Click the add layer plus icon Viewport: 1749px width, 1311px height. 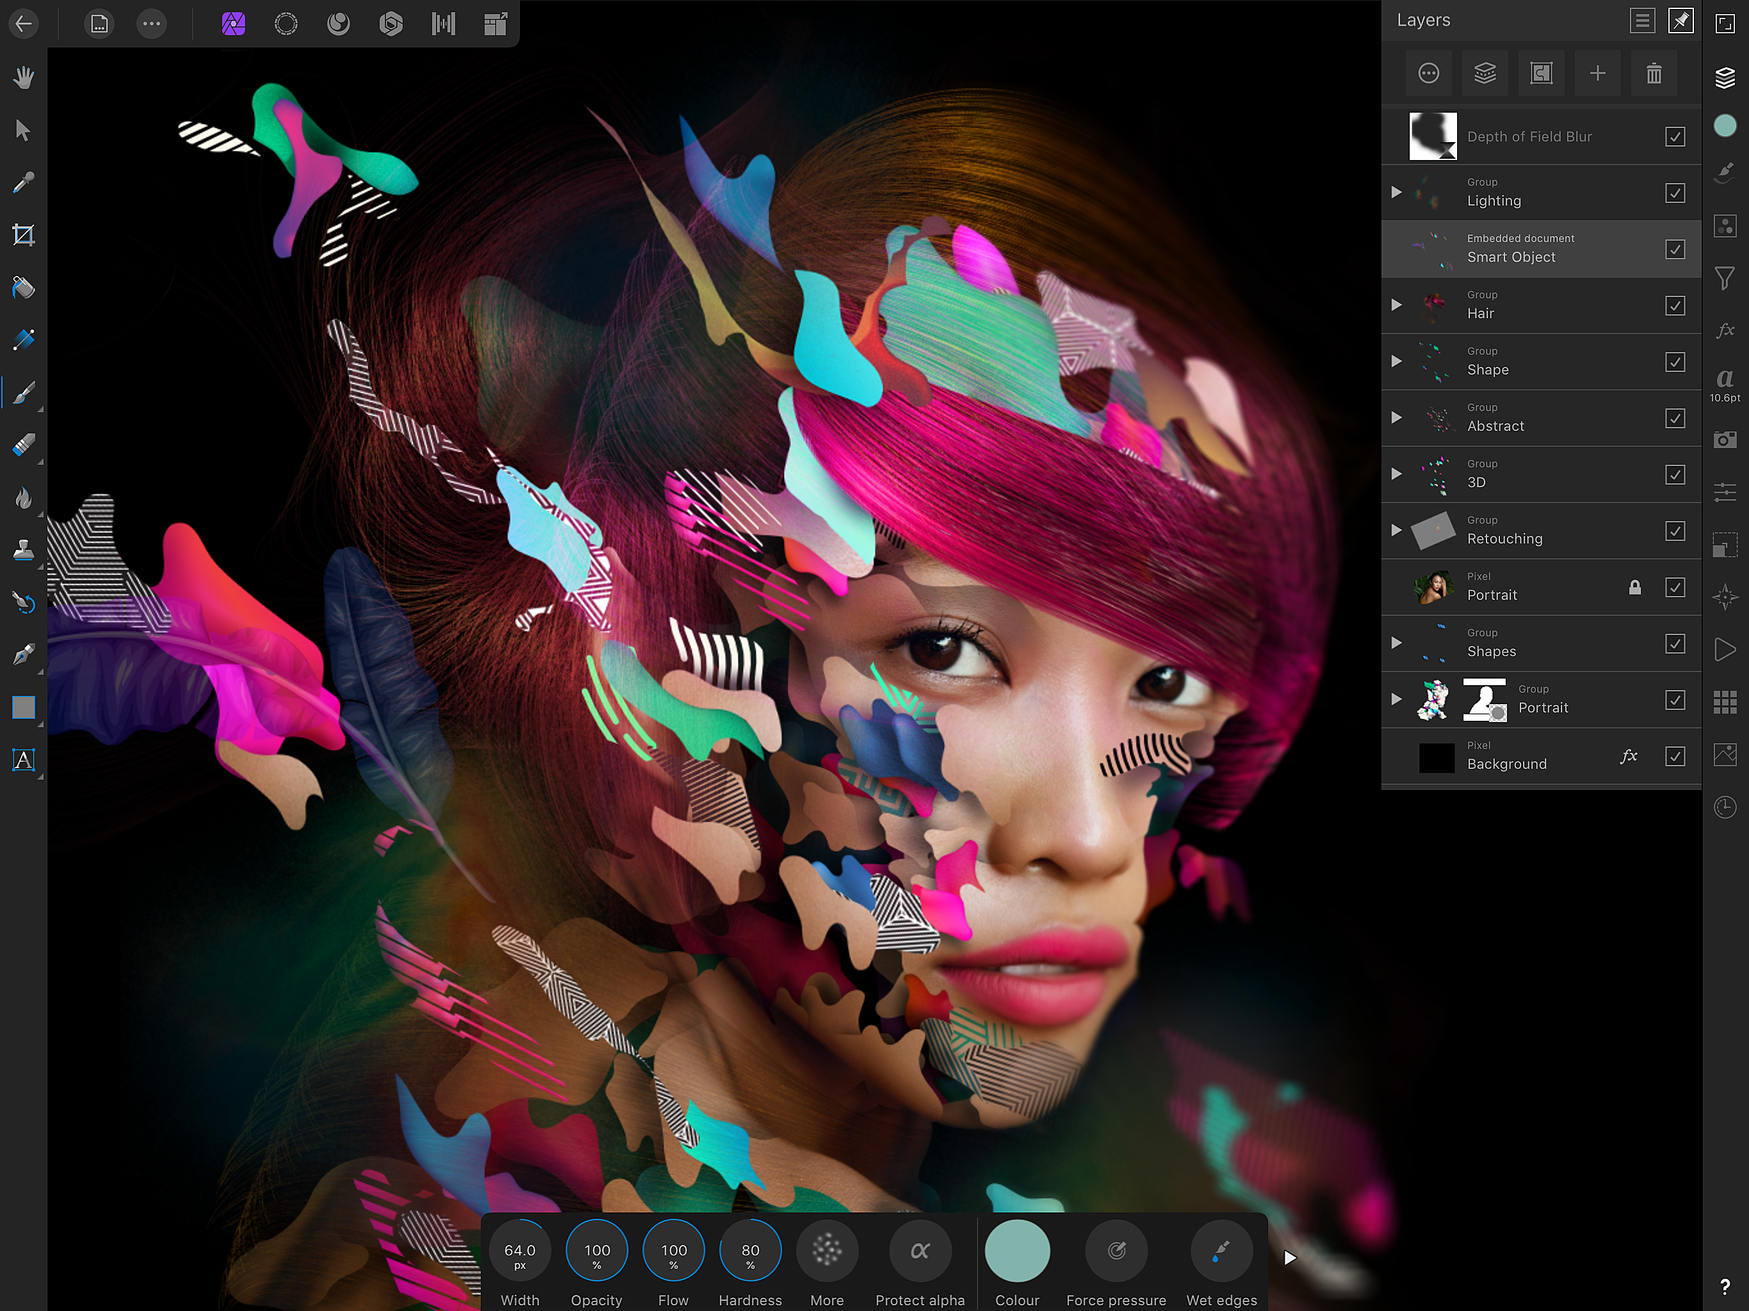[x=1597, y=74]
